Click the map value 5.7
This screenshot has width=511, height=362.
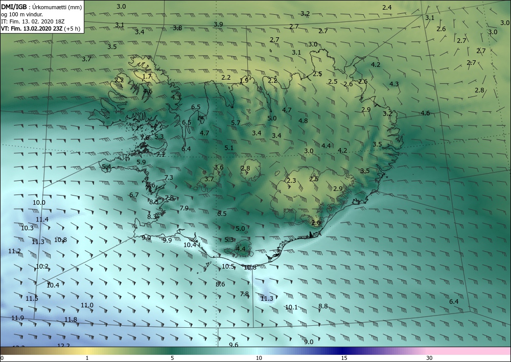click(236, 123)
